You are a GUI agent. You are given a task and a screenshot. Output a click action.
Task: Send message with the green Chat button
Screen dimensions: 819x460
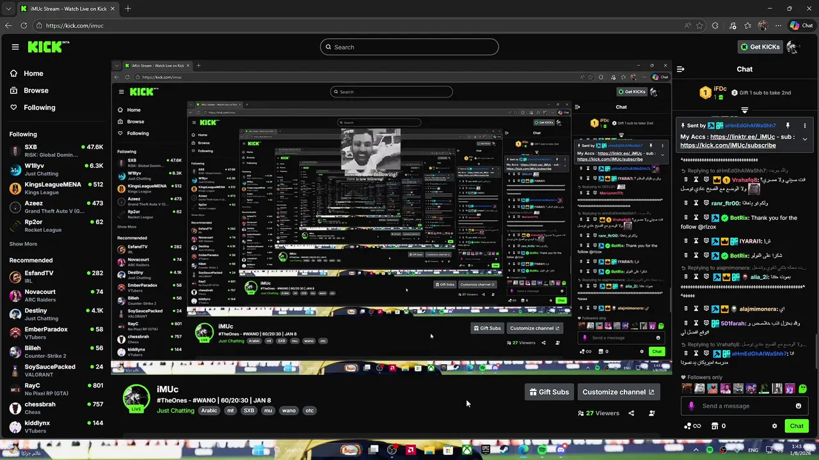pos(797,426)
